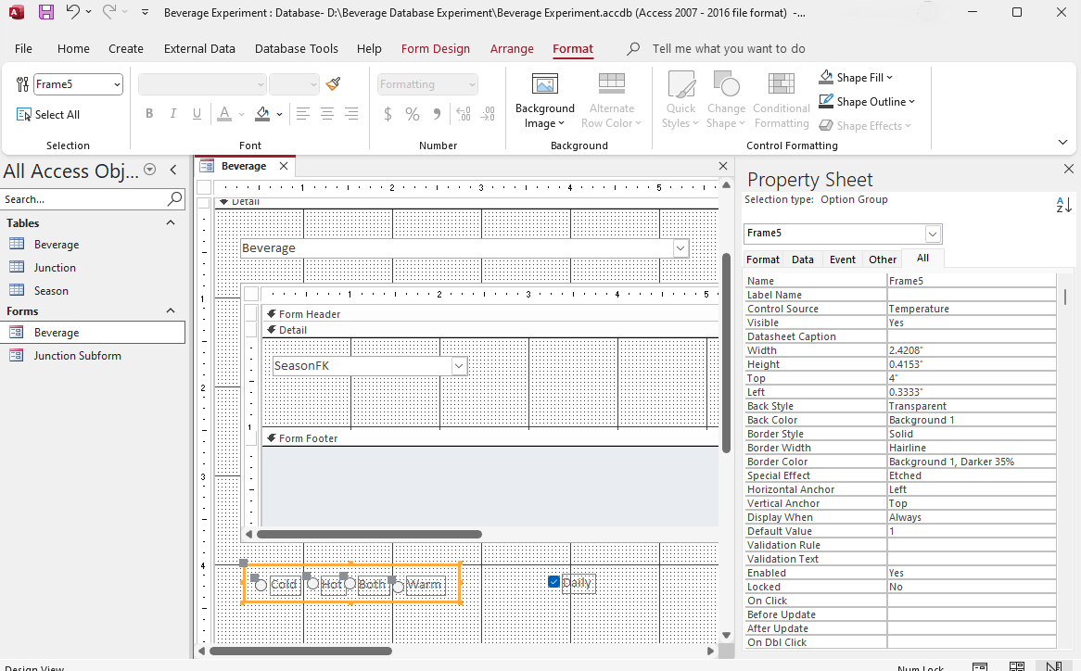The image size is (1081, 671).
Task: Toggle the Daily checkbox
Action: click(x=553, y=581)
